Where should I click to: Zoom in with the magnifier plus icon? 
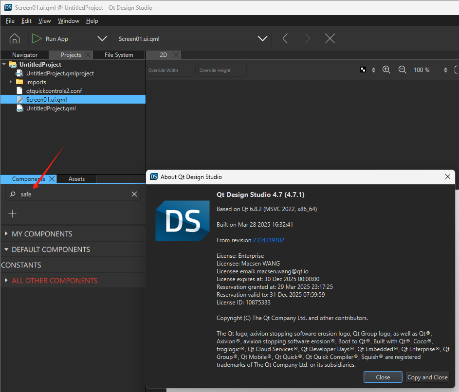pyautogui.click(x=386, y=70)
